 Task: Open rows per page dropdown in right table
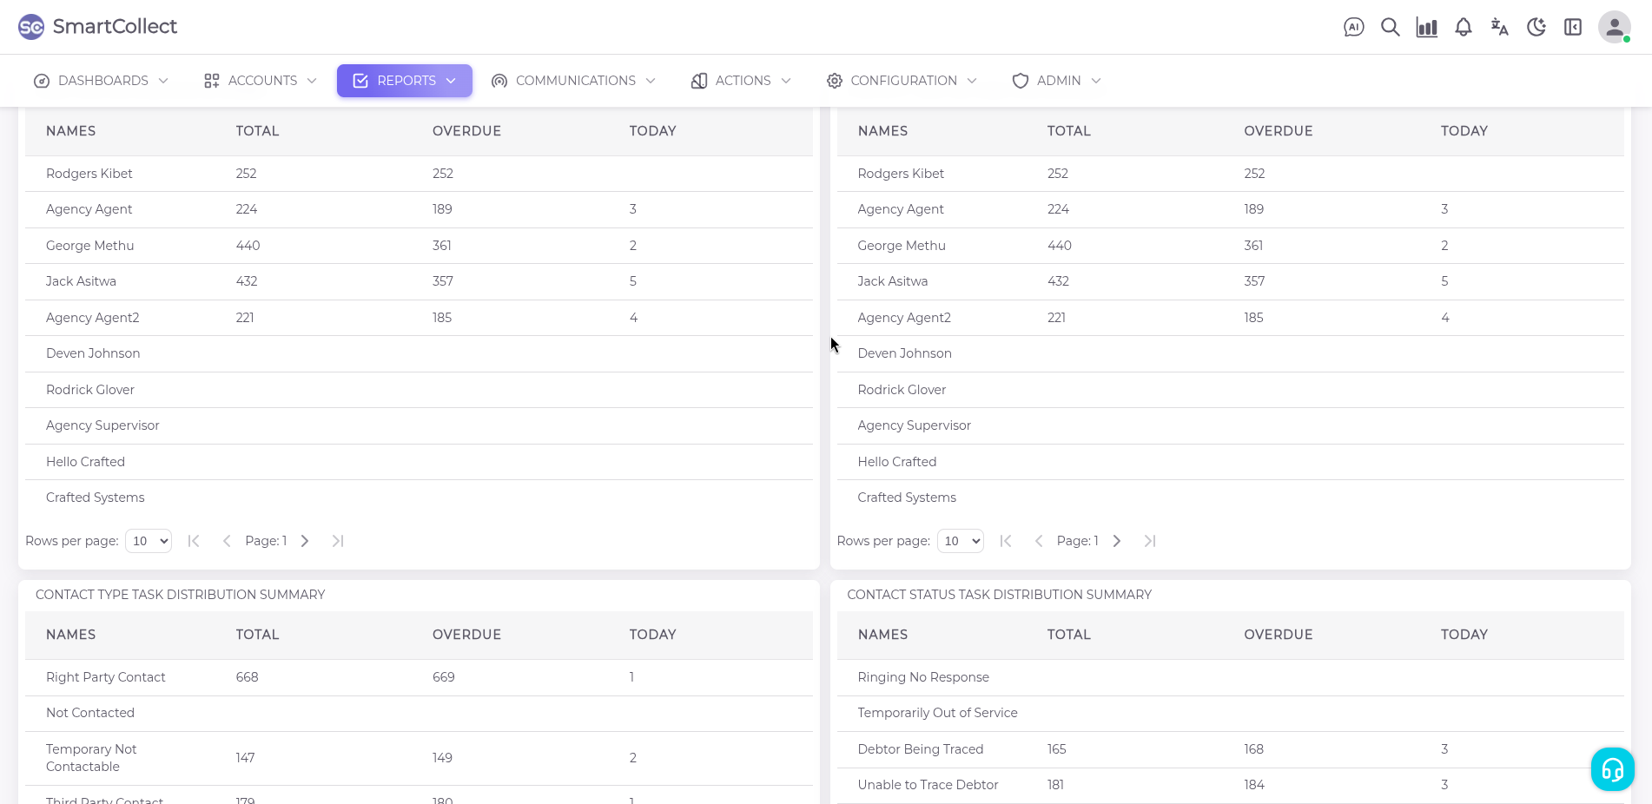[x=960, y=541]
